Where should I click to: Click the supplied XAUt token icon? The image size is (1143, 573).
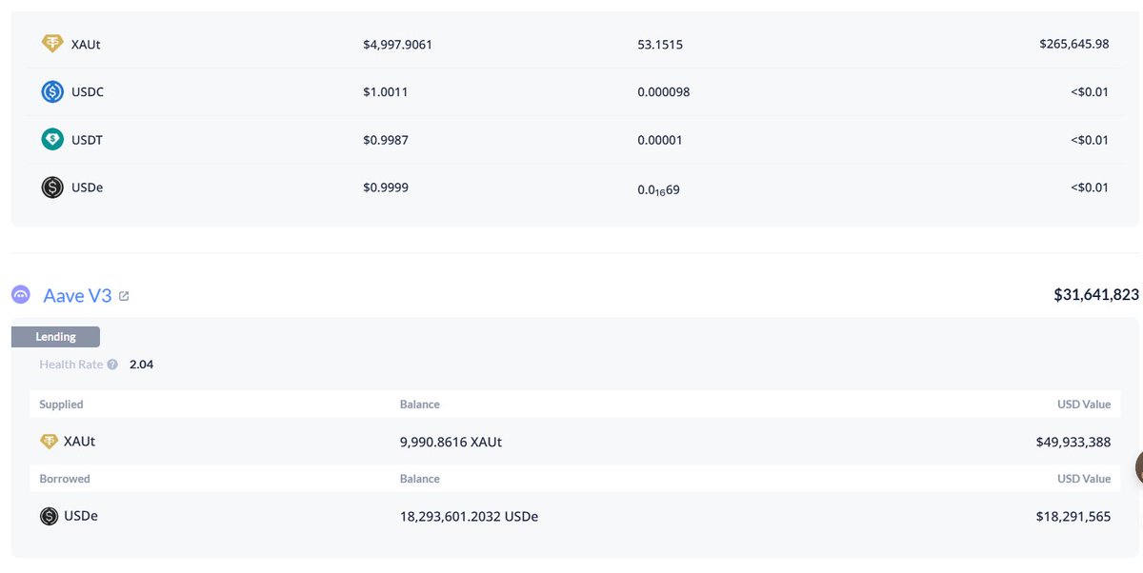(49, 442)
